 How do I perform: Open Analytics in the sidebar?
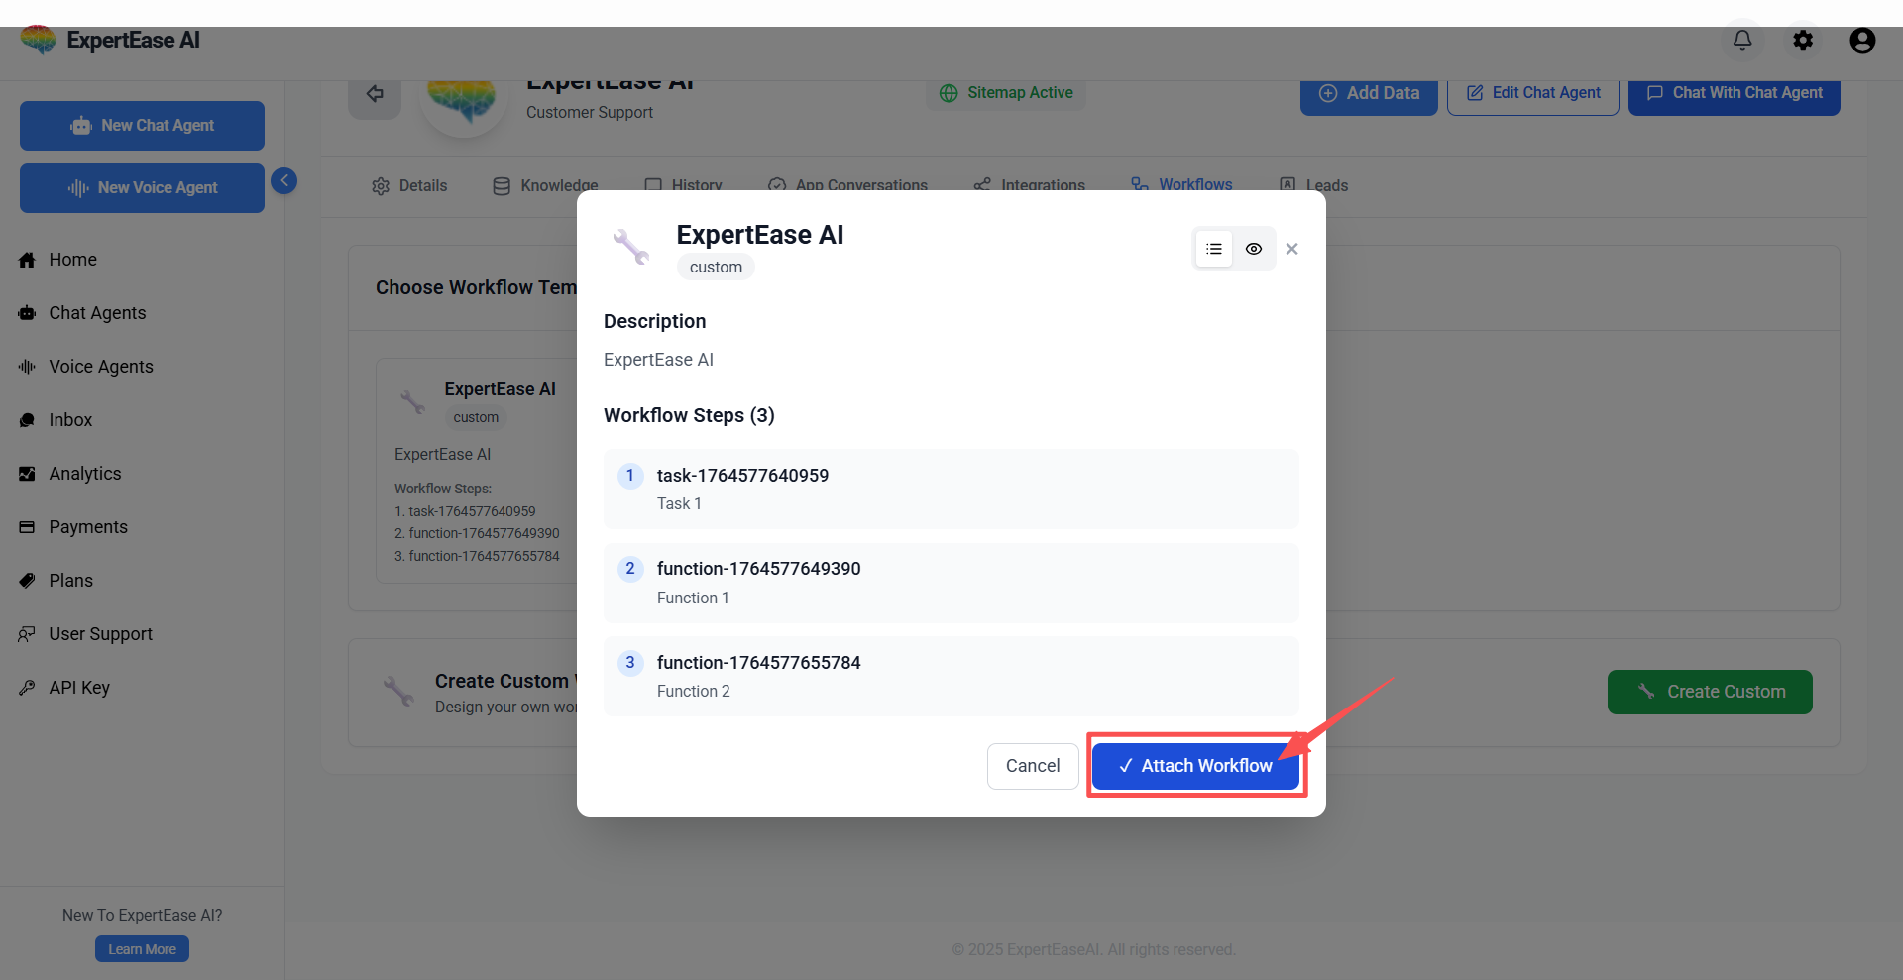tap(85, 474)
